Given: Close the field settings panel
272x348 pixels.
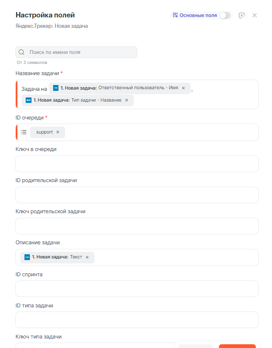Looking at the screenshot, I should [x=255, y=15].
